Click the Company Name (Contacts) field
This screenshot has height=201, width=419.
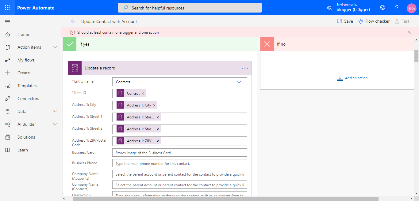pos(180,185)
